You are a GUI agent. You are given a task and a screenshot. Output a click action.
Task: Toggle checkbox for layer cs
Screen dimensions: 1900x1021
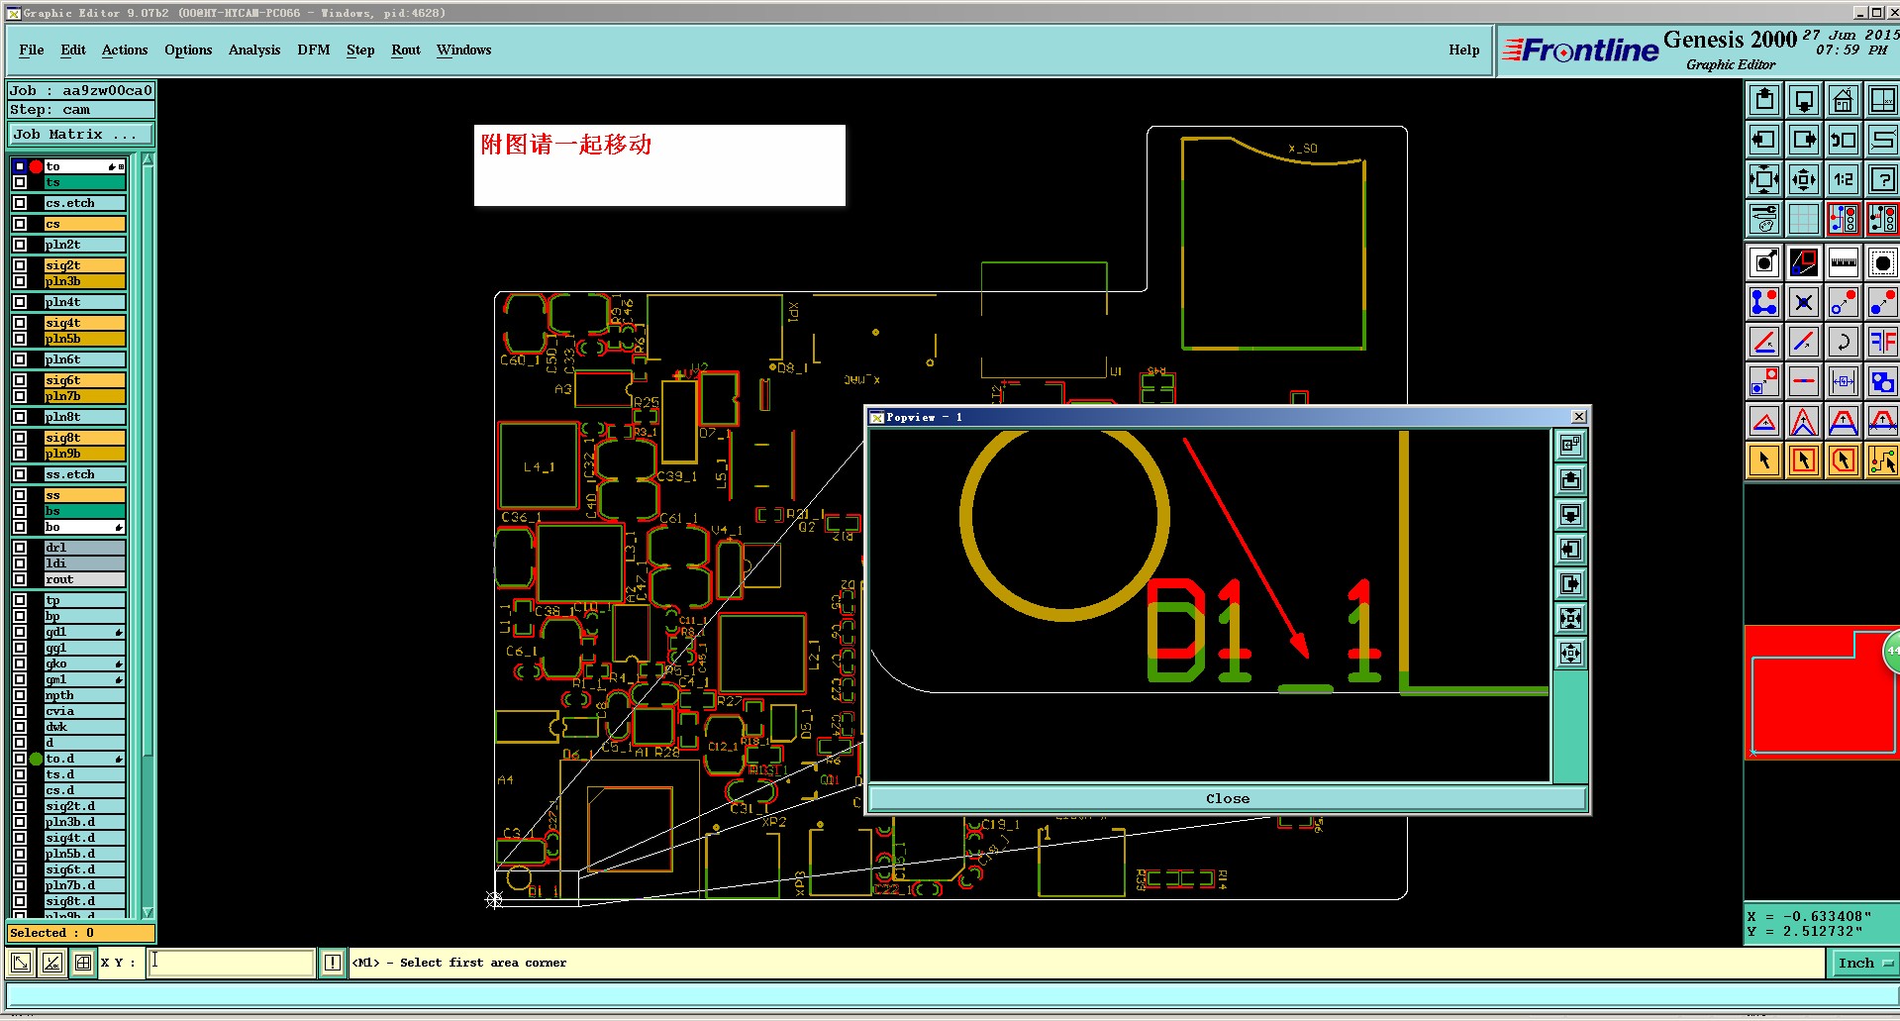point(20,224)
